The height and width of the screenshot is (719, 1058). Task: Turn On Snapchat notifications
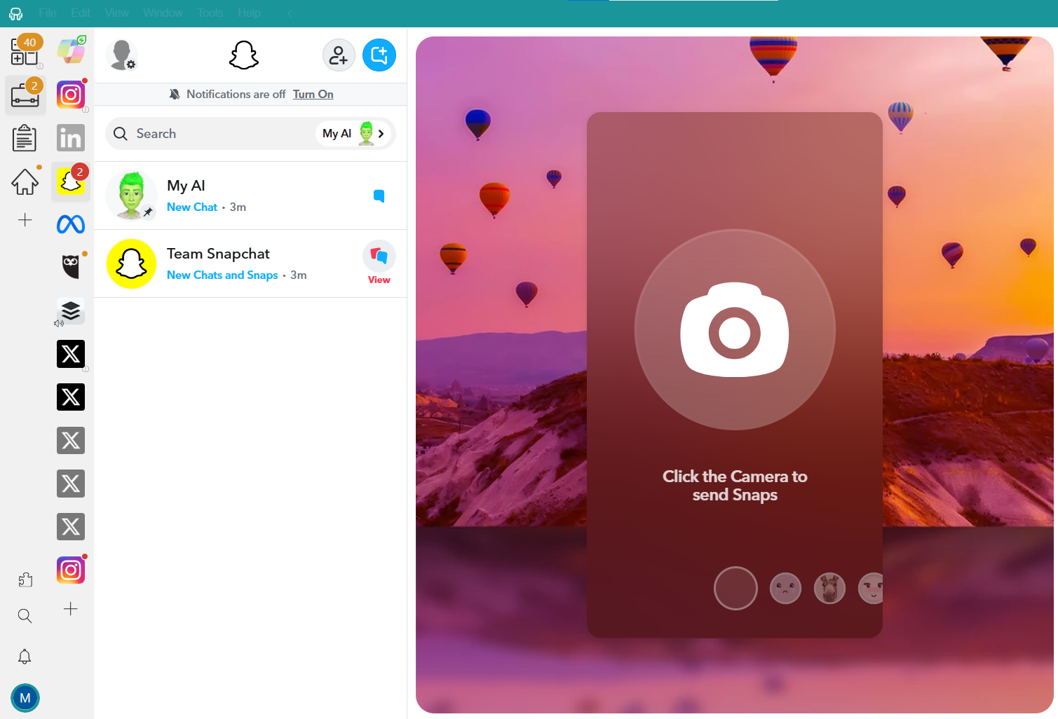(313, 94)
